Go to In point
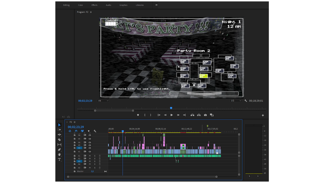This screenshot has height=185, width=330. click(159, 115)
